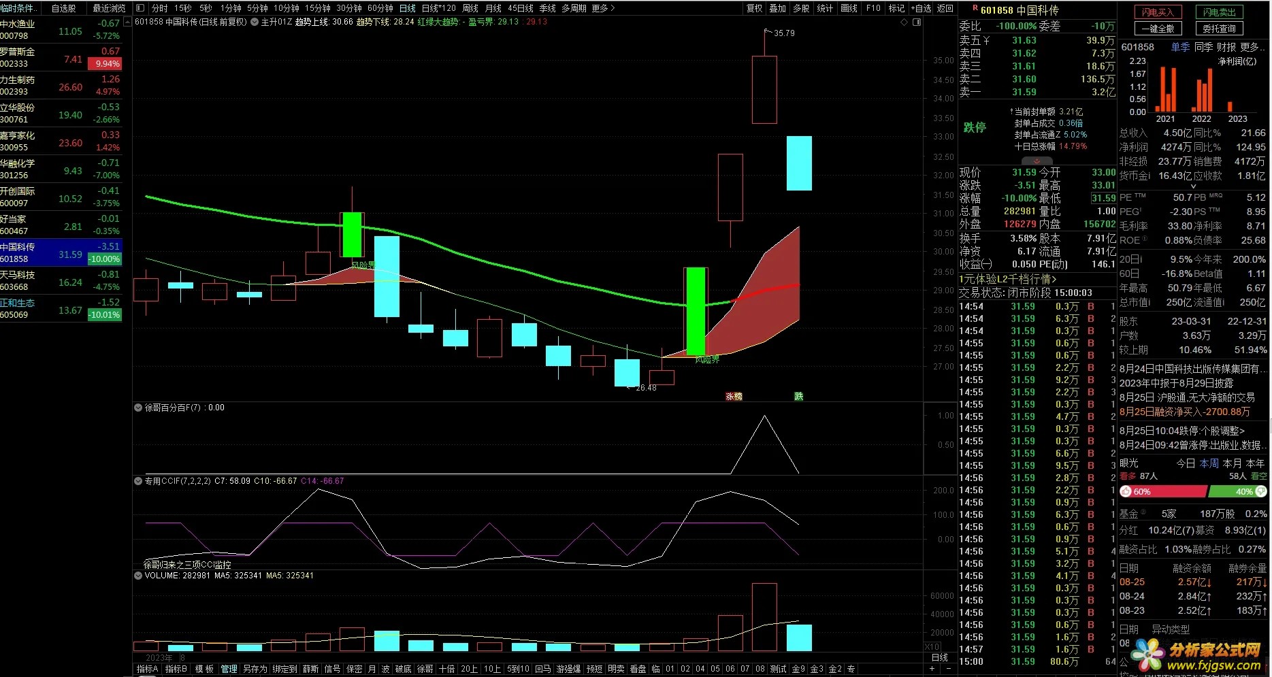The width and height of the screenshot is (1272, 677).
Task: Click the 指标A bottom tab
Action: pos(147,669)
